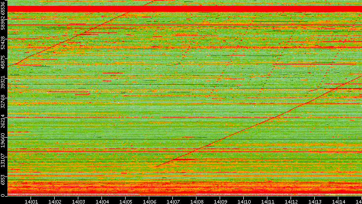Click the 14:05 time axis label
Image resolution: width=362 pixels, height=204 pixels.
126,201
